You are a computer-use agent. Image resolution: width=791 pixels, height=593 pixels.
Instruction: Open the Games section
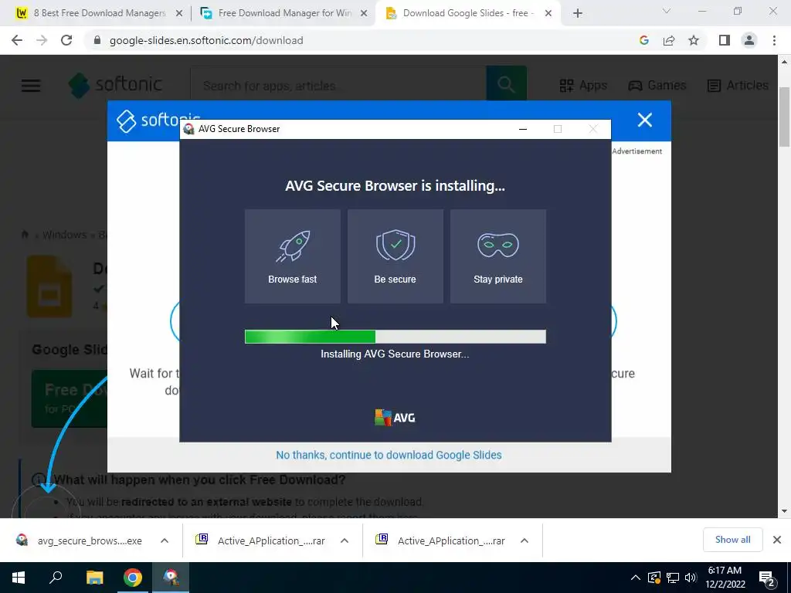click(657, 85)
